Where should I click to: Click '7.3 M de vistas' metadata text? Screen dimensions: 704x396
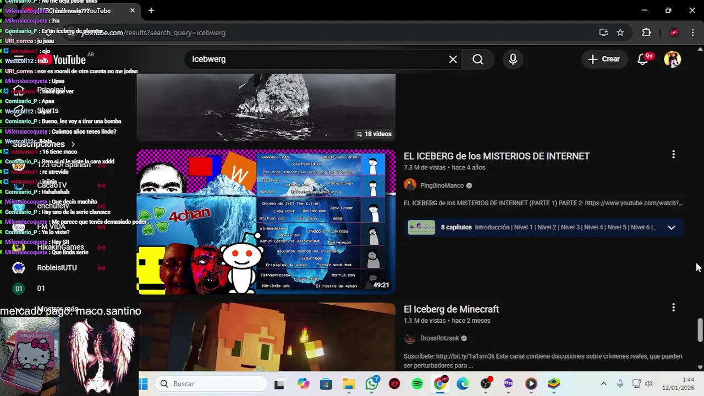[425, 168]
